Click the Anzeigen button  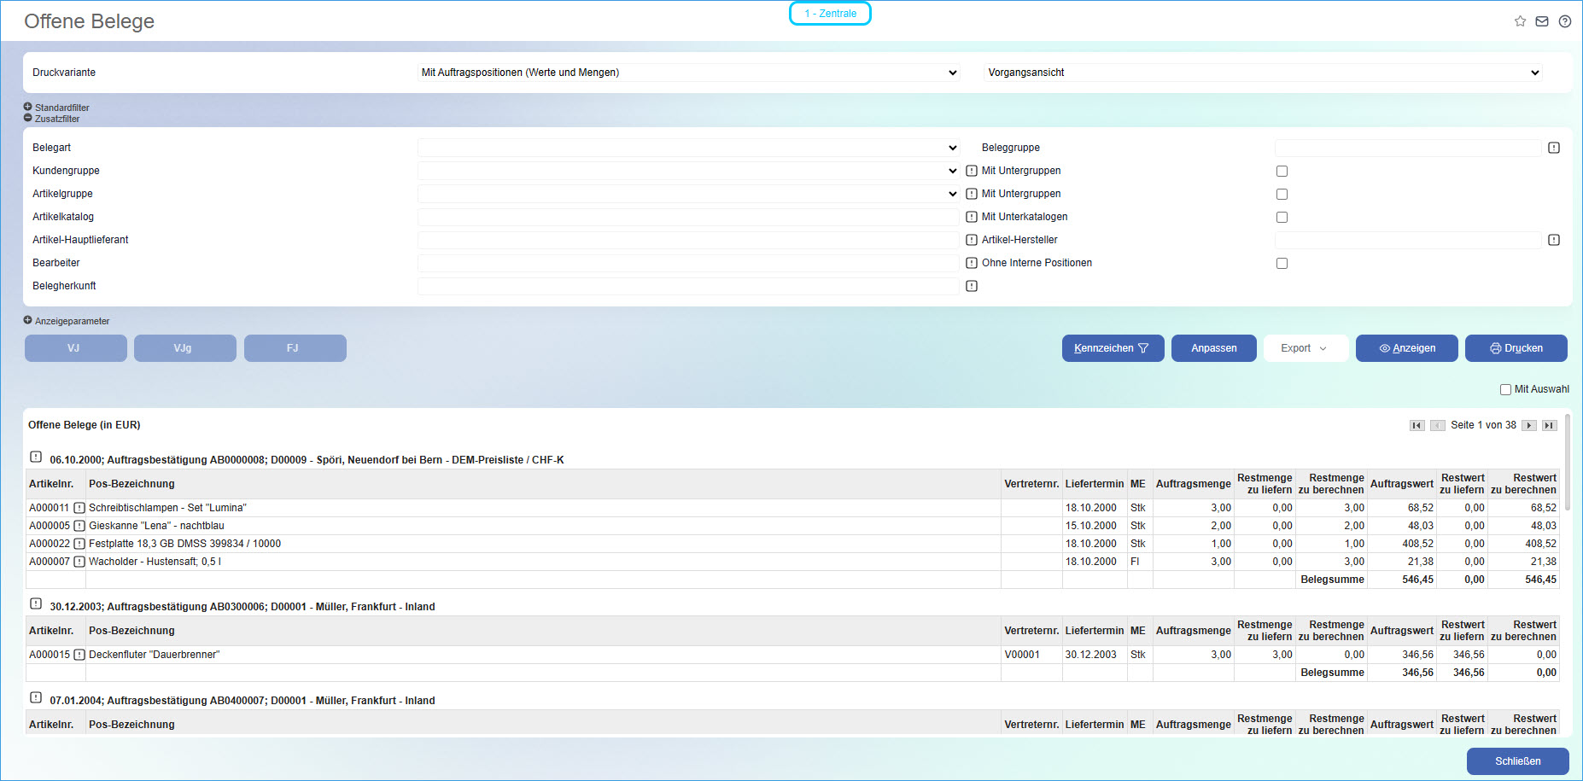[x=1406, y=348]
